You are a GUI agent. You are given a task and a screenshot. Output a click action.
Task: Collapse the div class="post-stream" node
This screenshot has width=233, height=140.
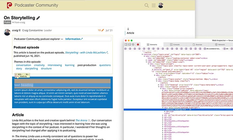tap(149, 64)
